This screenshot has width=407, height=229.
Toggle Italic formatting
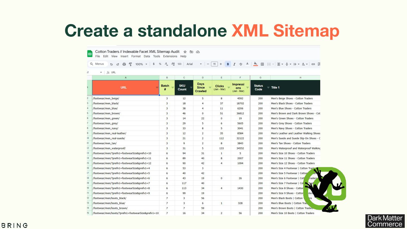pos(234,64)
